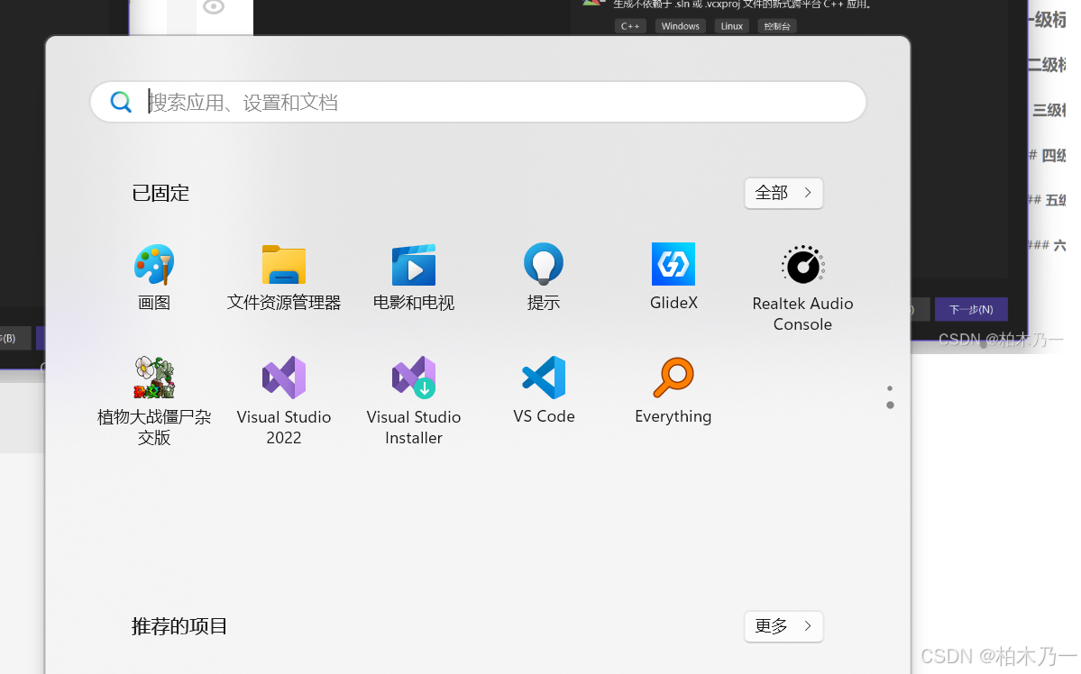Click 更多 button under 推荐的项目

(783, 625)
